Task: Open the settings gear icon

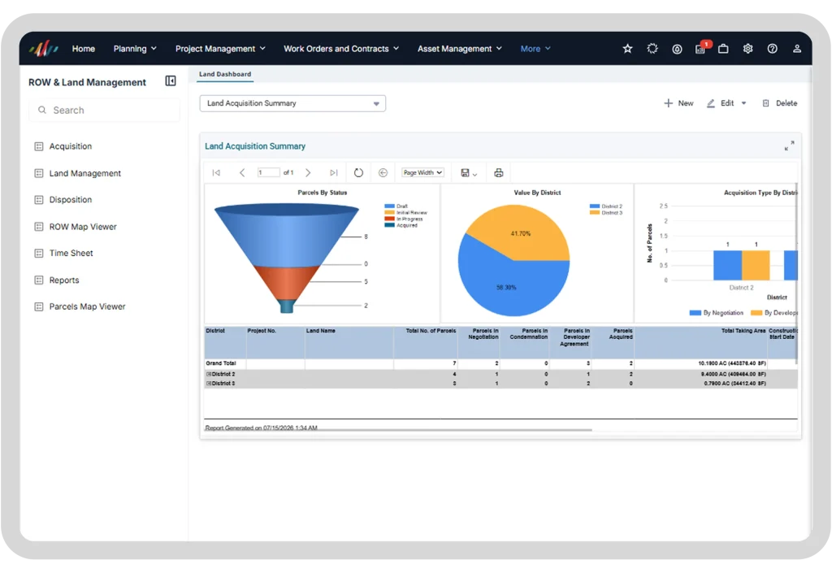Action: [x=747, y=49]
